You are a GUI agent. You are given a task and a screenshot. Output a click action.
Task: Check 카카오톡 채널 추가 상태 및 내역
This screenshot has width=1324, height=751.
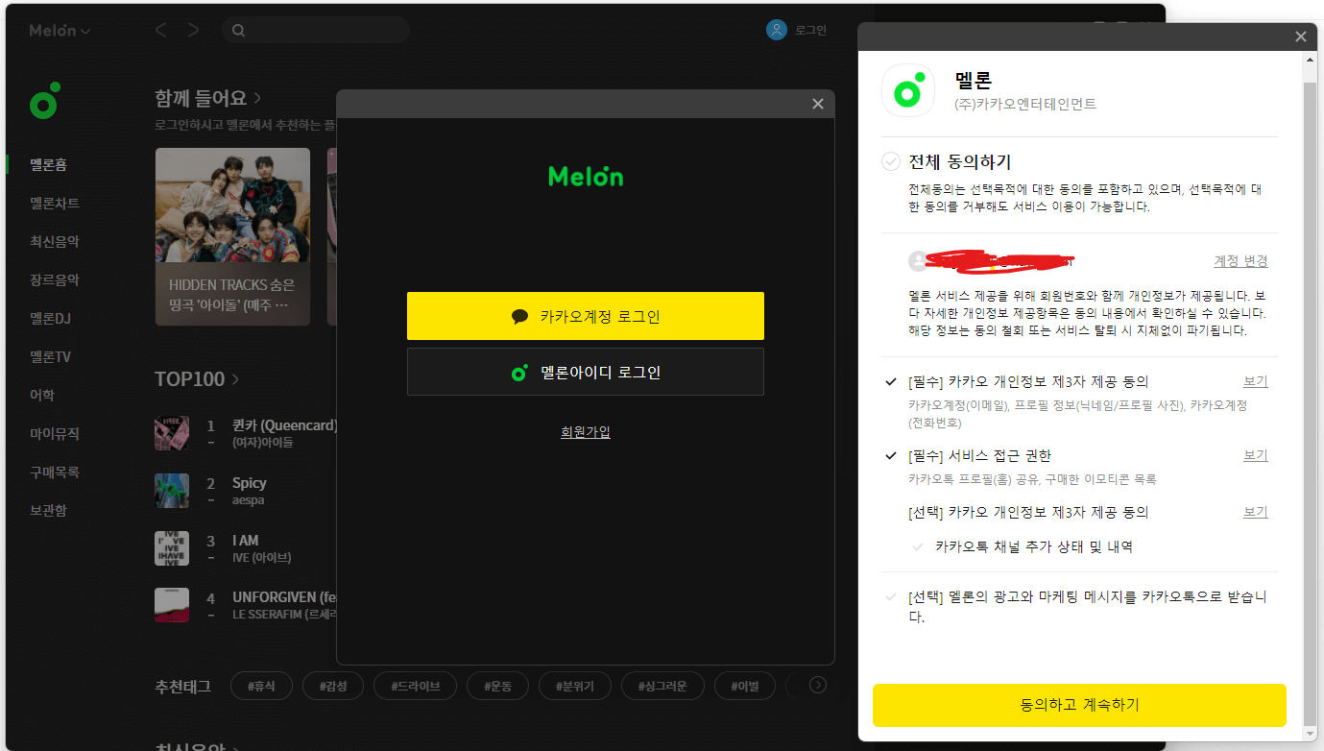pos(918,546)
